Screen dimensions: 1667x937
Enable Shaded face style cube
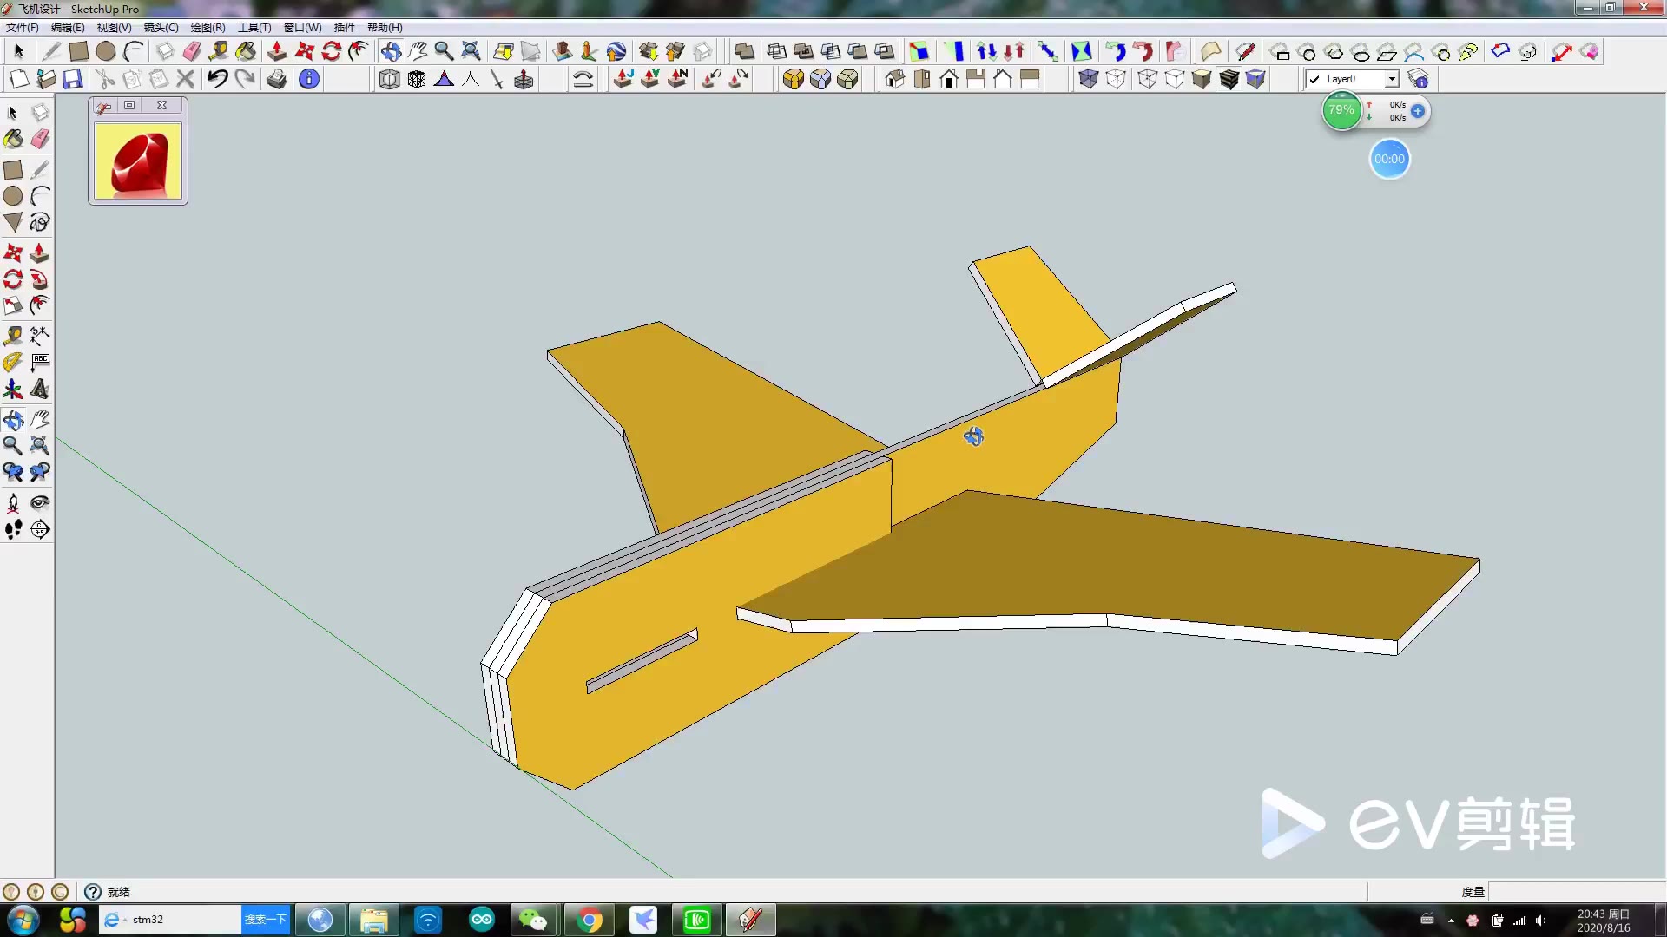point(1202,79)
